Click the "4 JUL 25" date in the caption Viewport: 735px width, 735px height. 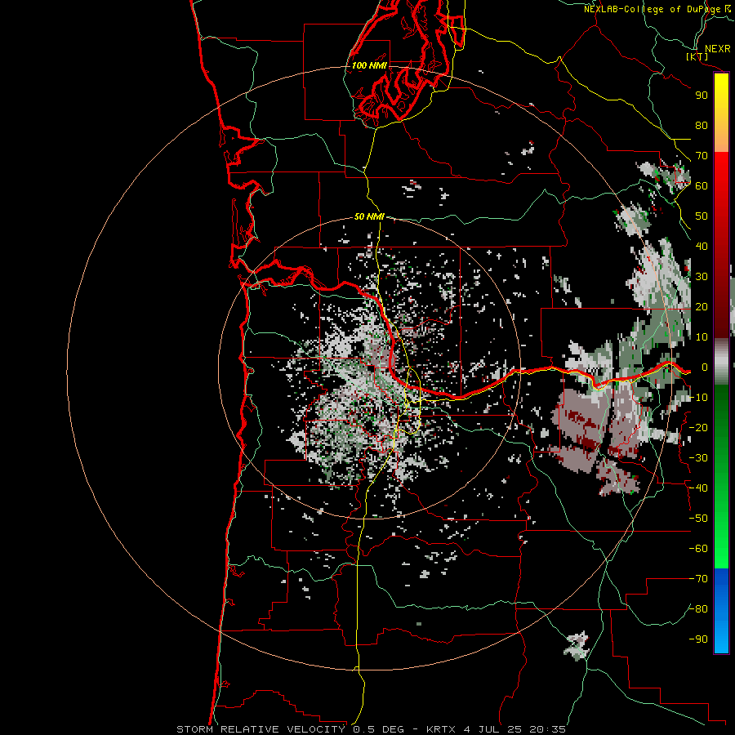[492, 729]
